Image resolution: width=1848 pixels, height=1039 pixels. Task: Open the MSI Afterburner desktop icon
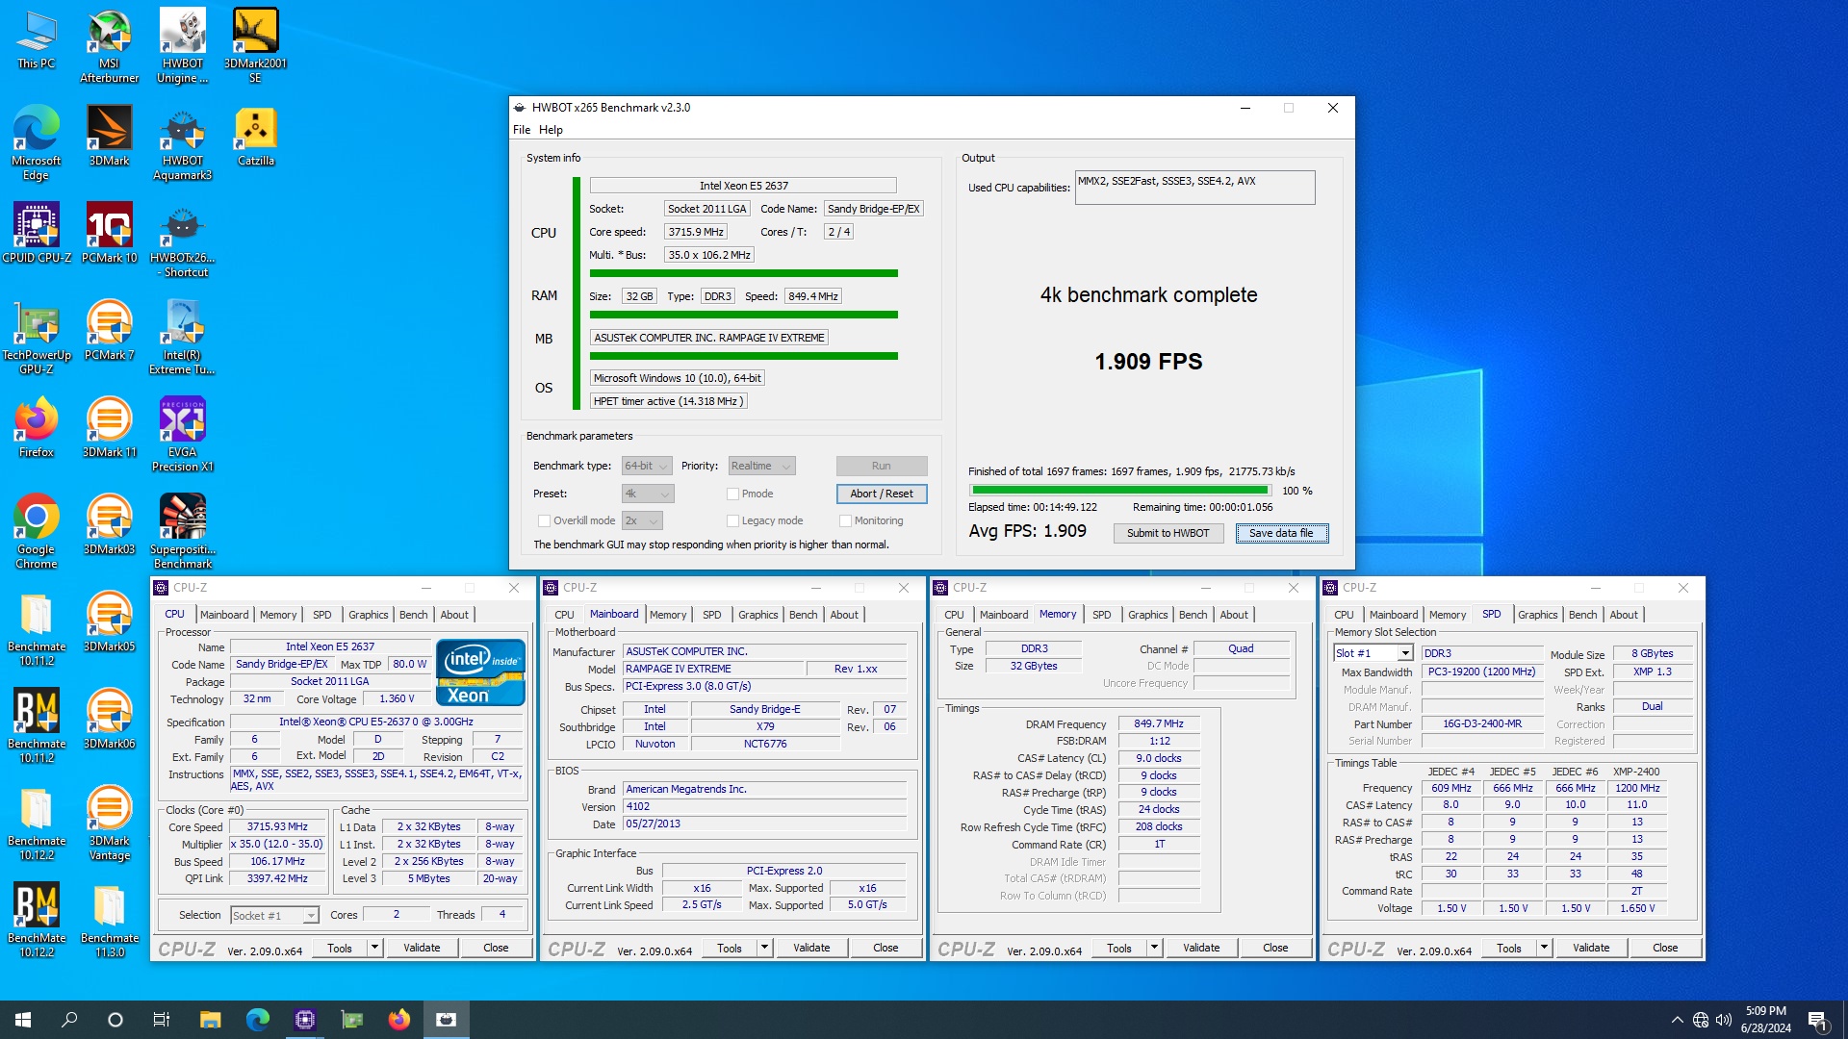click(109, 46)
